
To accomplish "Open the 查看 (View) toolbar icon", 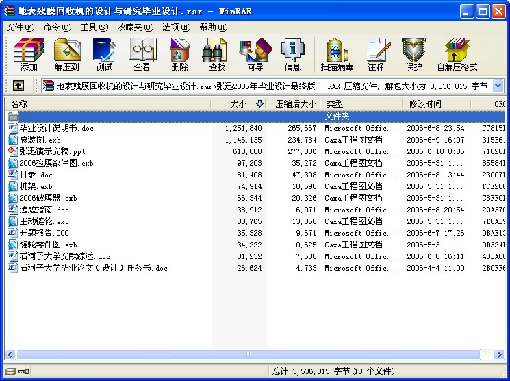I will pyautogui.click(x=142, y=54).
